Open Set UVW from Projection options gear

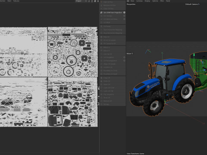124,12
